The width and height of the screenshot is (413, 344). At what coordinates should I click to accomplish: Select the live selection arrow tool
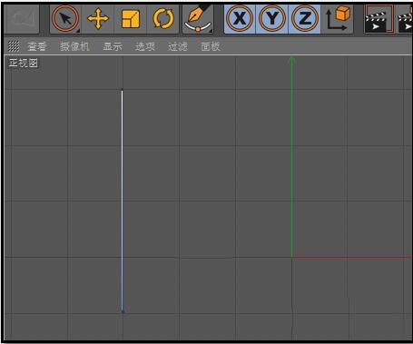point(65,19)
